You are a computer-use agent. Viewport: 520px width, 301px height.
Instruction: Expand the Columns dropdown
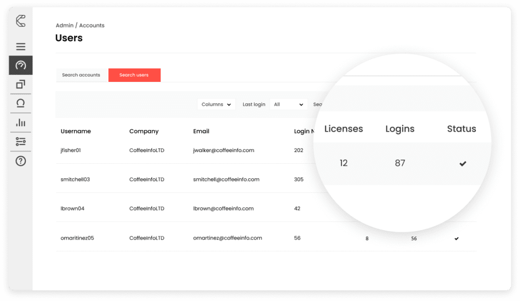tap(216, 104)
